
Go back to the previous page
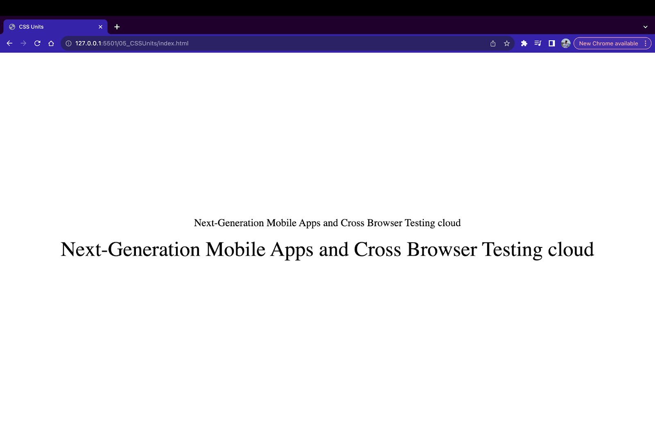coord(9,43)
